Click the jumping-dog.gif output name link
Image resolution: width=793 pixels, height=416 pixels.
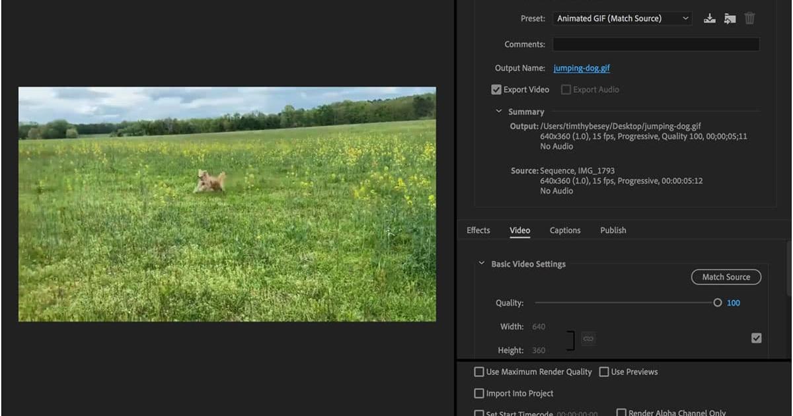582,68
